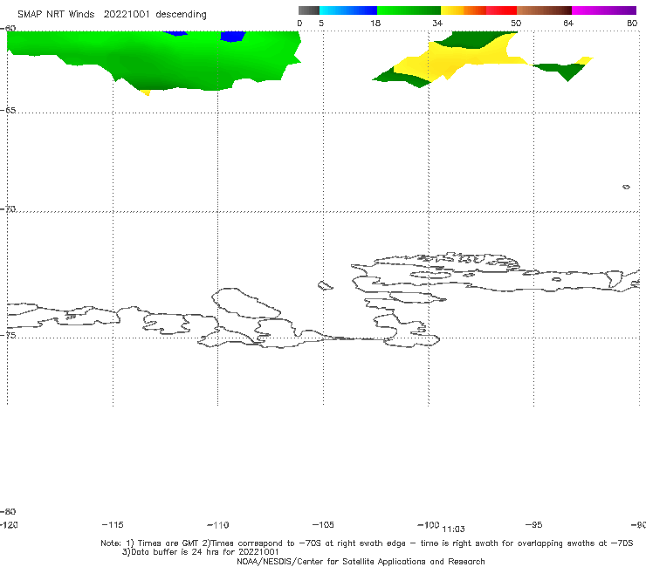Click the yellow wind region near -100 longitude
The width and height of the screenshot is (646, 567).
coord(462,59)
